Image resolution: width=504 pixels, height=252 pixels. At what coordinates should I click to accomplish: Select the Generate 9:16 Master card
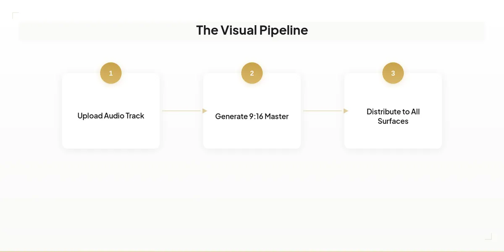[252, 111]
